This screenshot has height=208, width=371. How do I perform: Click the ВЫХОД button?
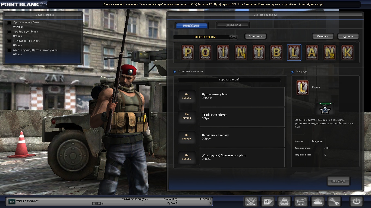338,181
